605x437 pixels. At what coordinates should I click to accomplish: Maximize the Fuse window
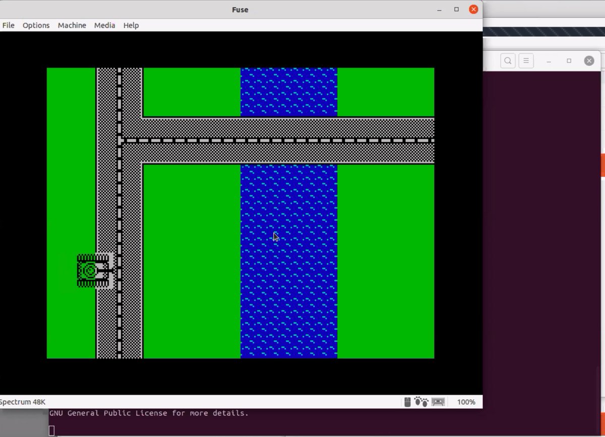coord(456,10)
